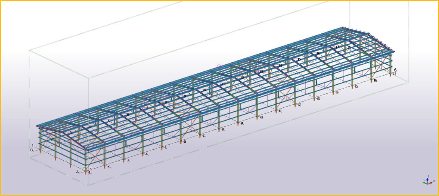Click ground-level grid label 5

(x=166, y=148)
